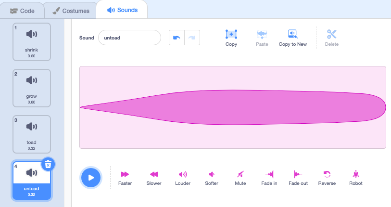Select the shrink sound thumbnail
Viewport: 391px width, 207px height.
coord(32,42)
